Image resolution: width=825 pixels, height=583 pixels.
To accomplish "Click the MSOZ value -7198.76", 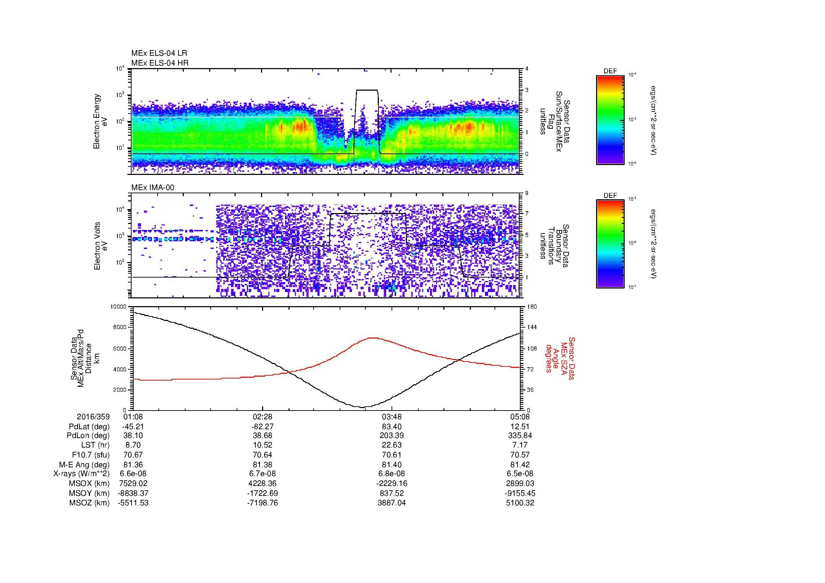I will click(262, 503).
